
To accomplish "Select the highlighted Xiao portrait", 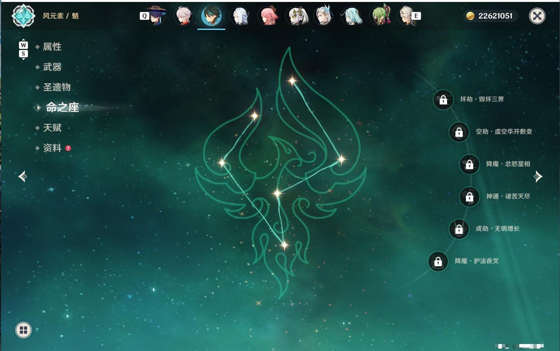I will [211, 16].
